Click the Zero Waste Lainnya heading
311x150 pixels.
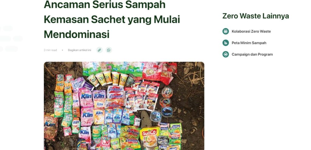(255, 16)
